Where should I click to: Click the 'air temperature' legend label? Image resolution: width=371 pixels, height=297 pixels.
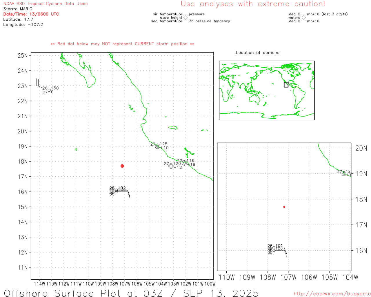[x=168, y=14]
